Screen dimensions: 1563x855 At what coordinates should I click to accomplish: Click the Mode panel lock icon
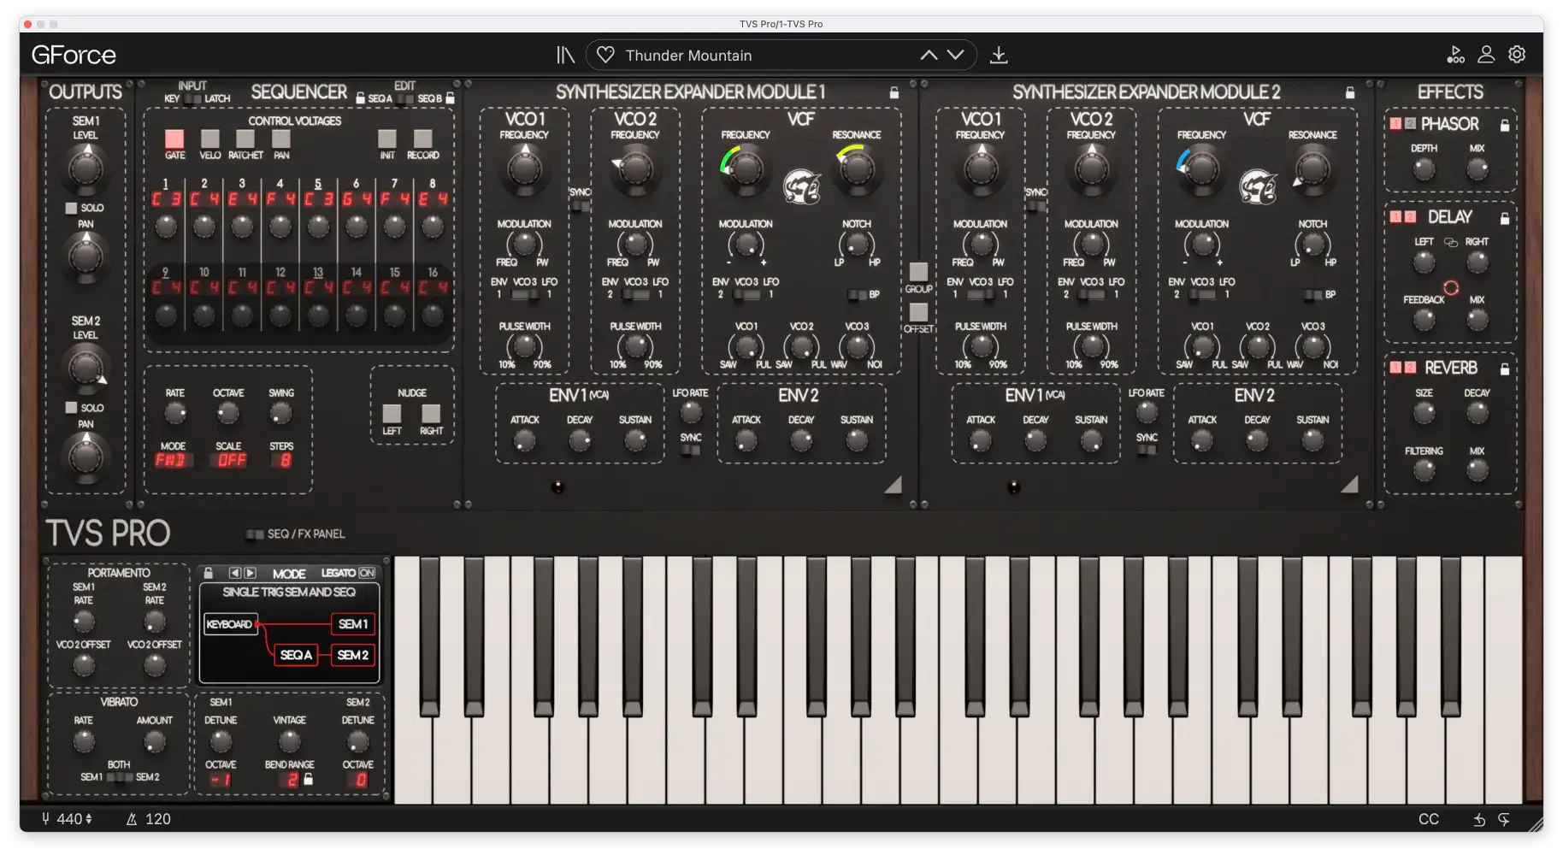tap(209, 573)
